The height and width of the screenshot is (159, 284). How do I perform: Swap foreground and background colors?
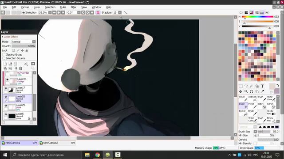[278, 85]
